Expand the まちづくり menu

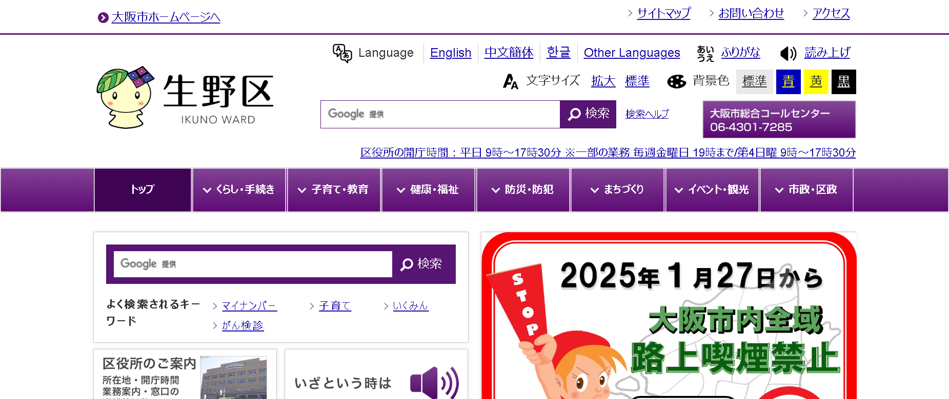pos(617,190)
